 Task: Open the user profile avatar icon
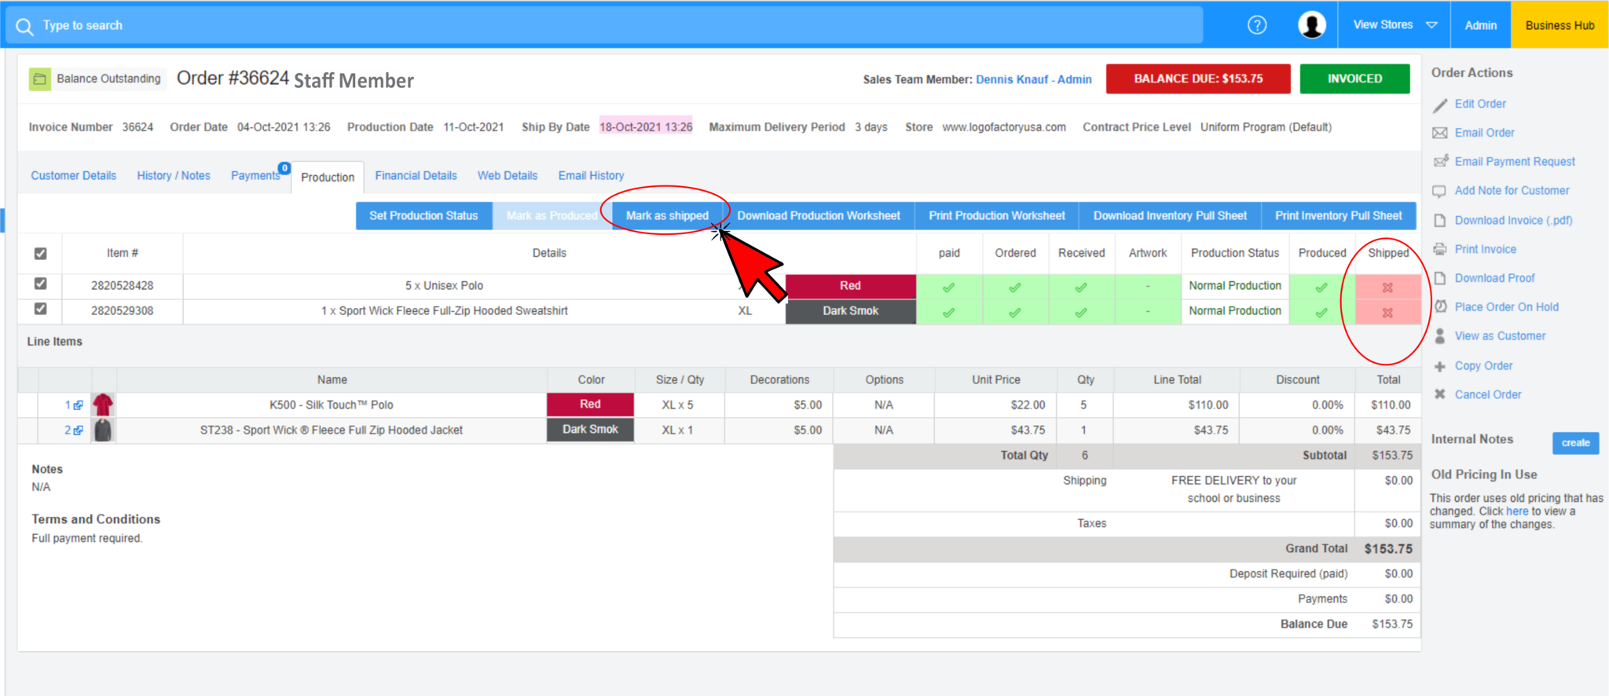click(x=1311, y=25)
